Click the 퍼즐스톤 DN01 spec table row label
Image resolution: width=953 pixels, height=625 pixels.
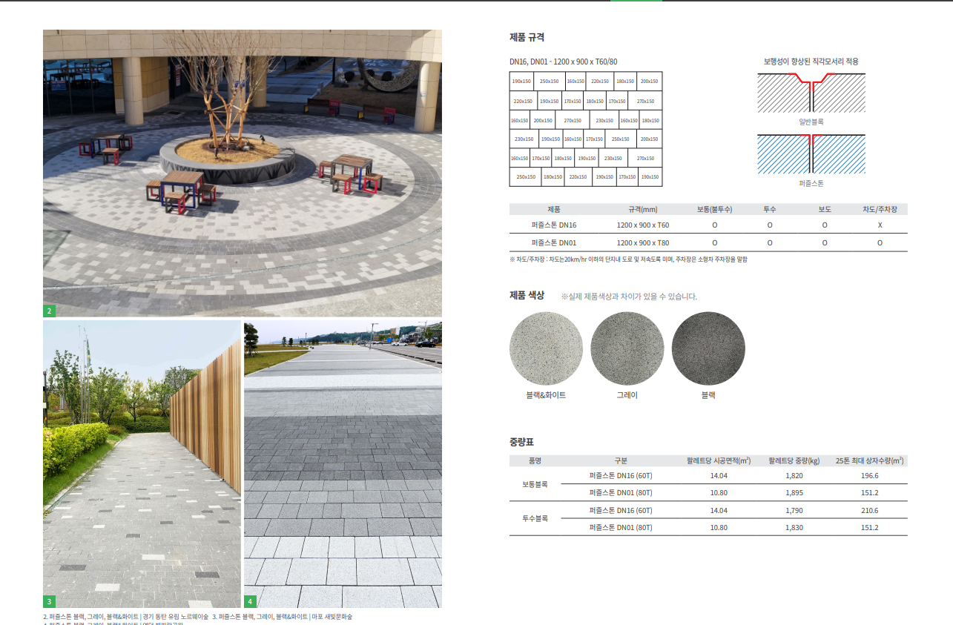point(554,242)
